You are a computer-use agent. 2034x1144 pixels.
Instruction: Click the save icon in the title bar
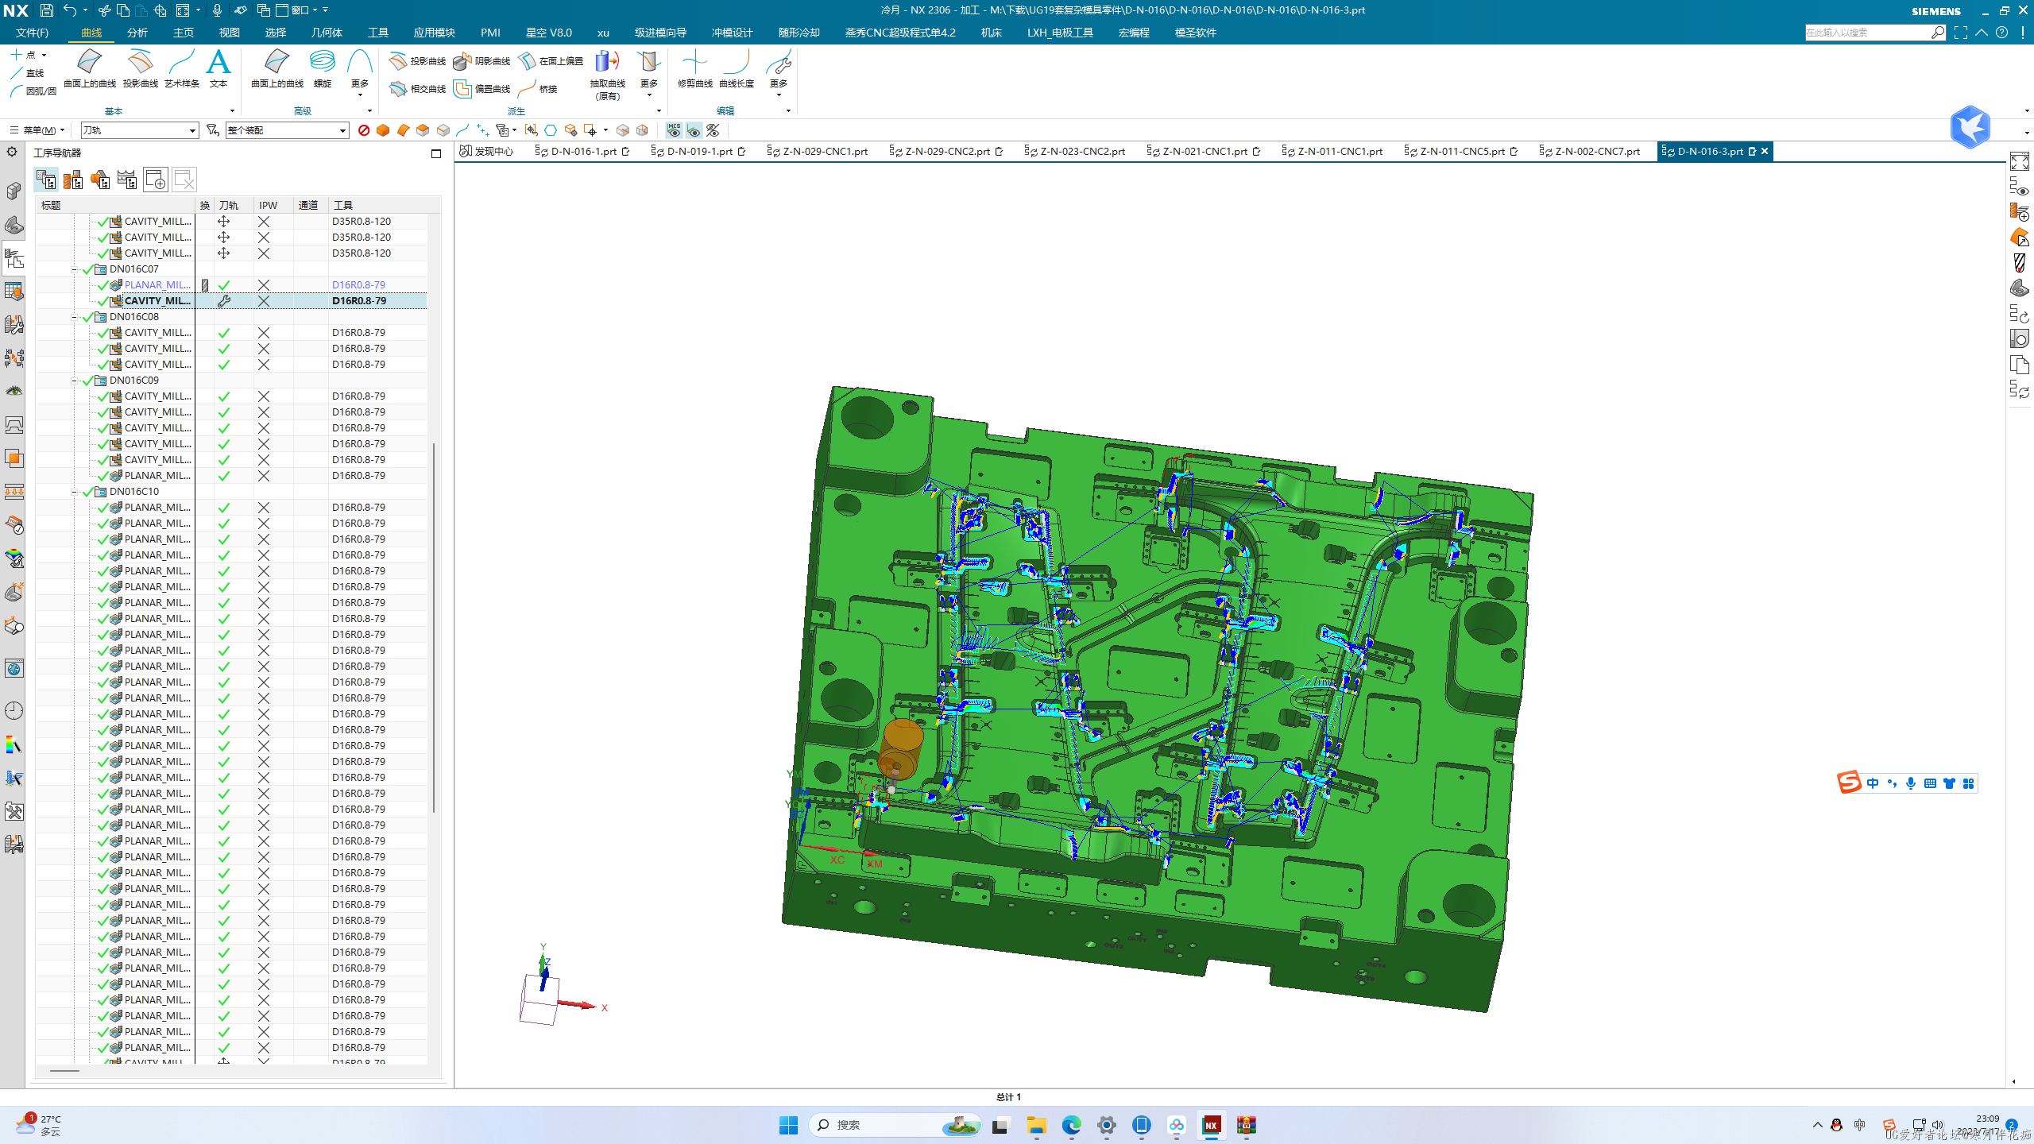point(47,10)
